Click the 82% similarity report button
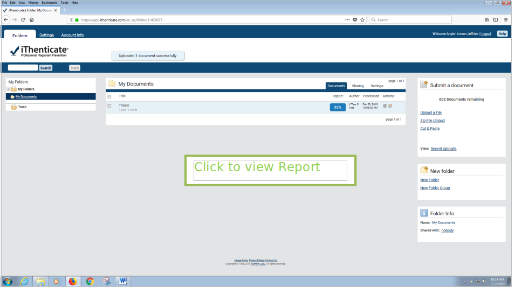This screenshot has height=288, width=515. (338, 107)
